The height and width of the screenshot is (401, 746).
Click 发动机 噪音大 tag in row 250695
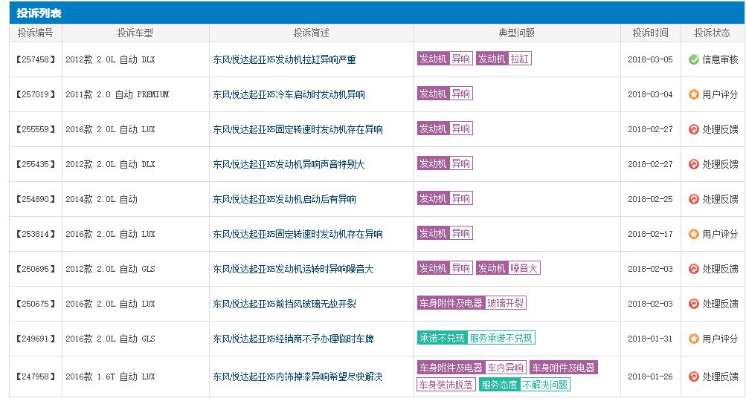(x=508, y=268)
